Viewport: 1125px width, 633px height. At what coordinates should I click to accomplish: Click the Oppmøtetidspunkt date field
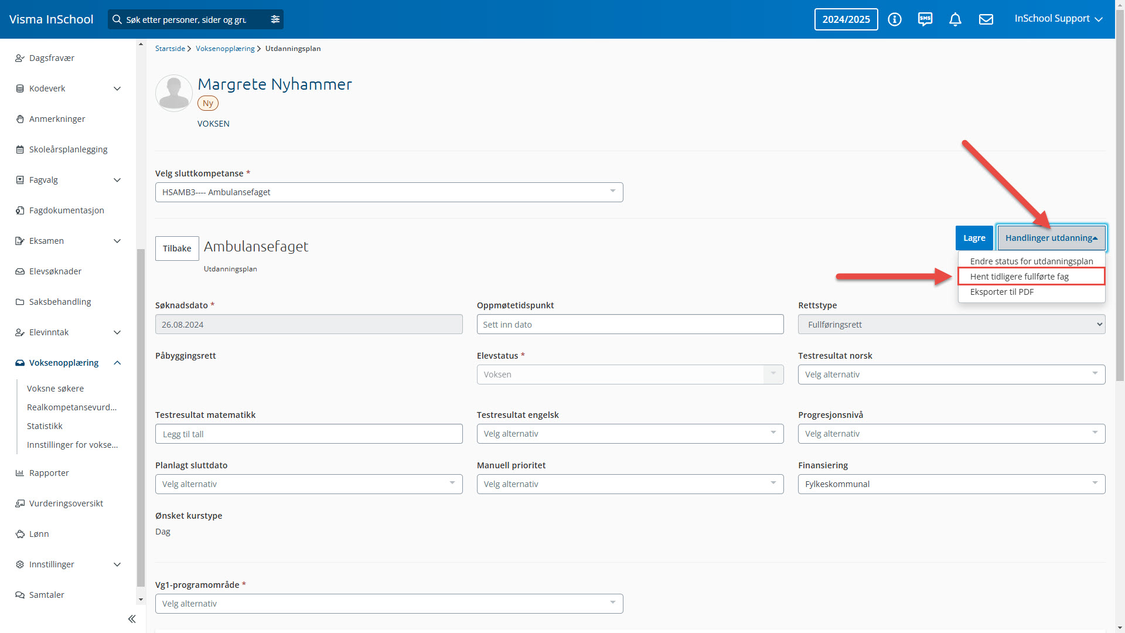(629, 325)
